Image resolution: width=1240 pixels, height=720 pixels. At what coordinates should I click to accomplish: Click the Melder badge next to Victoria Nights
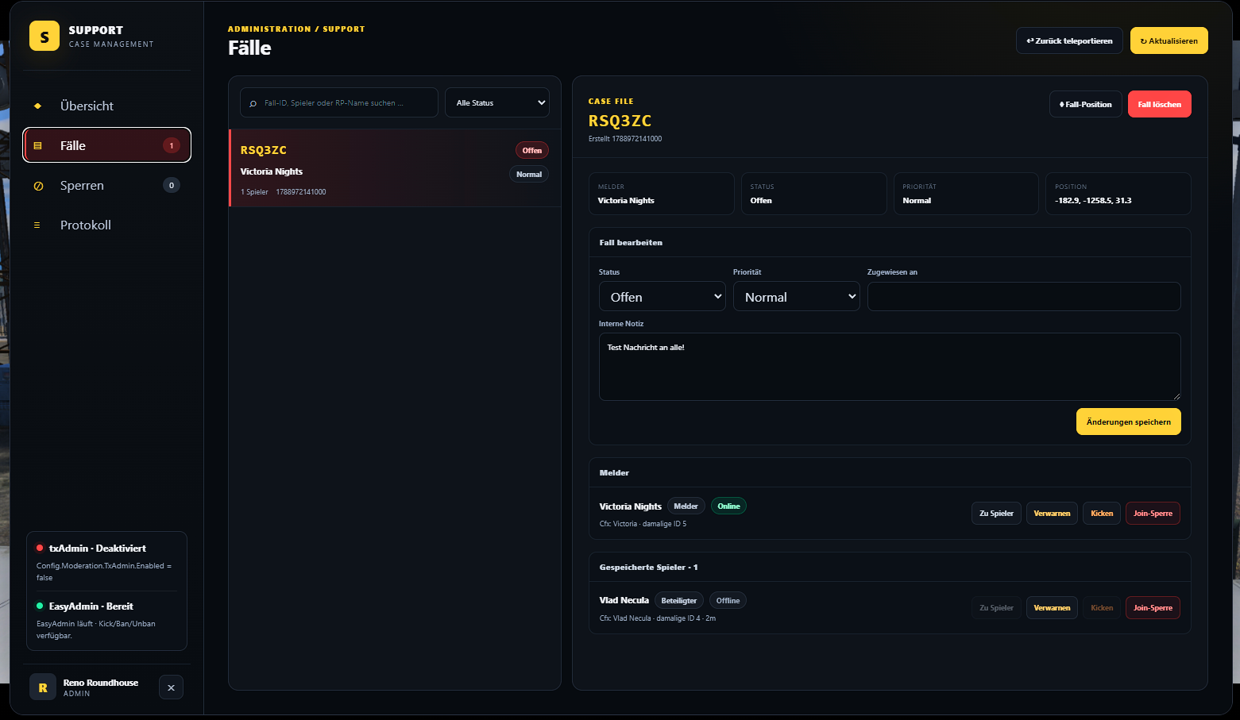[x=686, y=506]
